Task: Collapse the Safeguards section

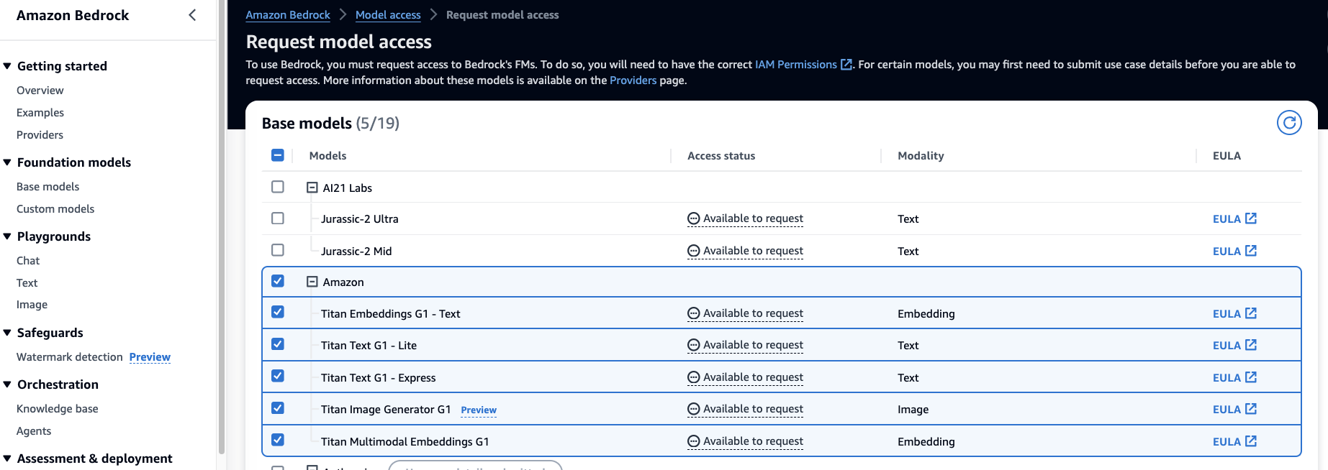Action: tap(7, 333)
